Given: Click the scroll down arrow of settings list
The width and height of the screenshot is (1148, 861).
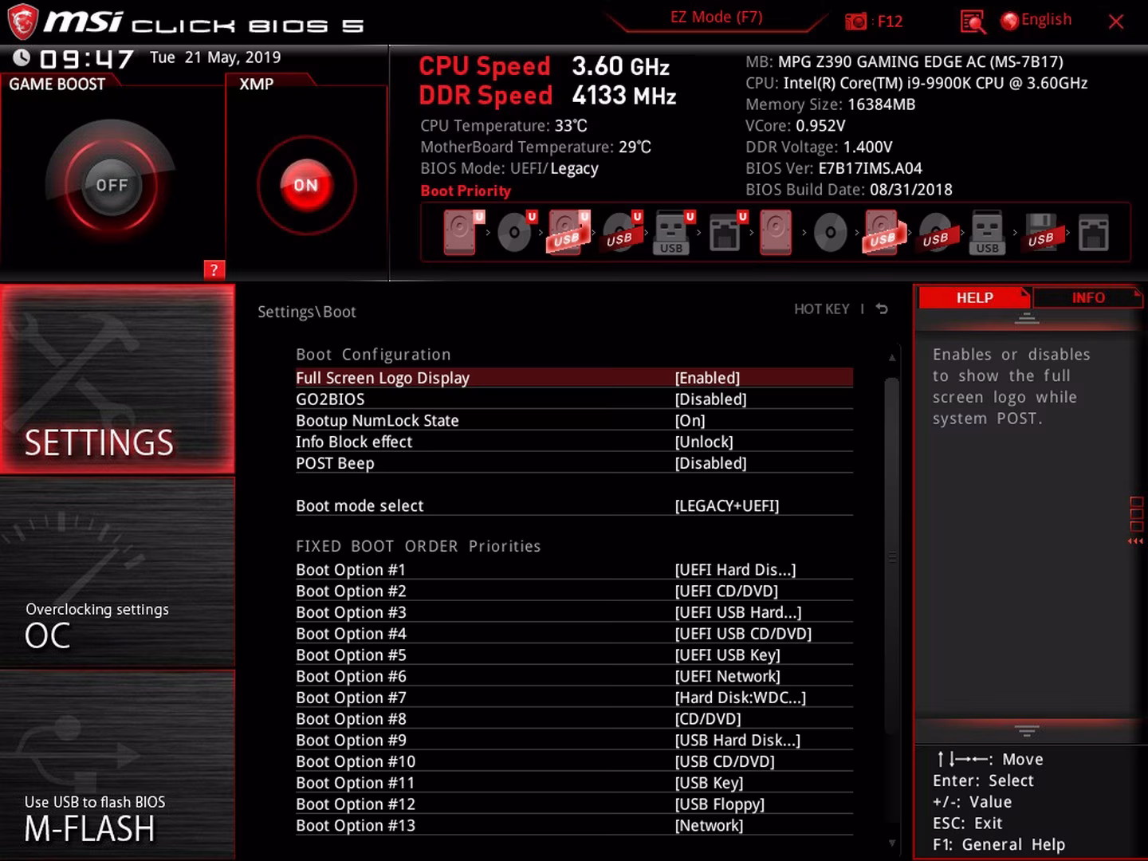Looking at the screenshot, I should [892, 843].
